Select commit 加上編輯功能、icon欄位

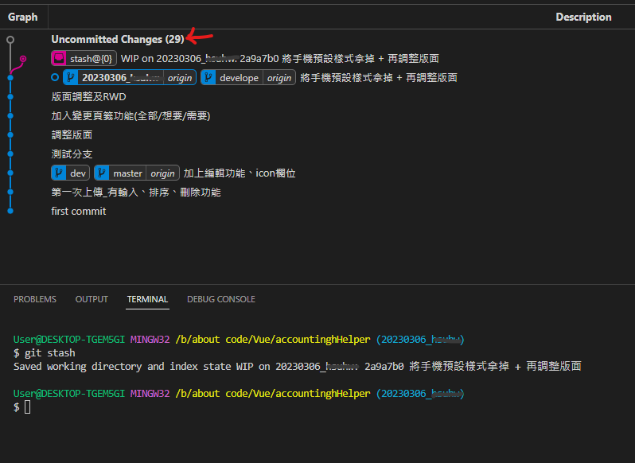(x=240, y=173)
